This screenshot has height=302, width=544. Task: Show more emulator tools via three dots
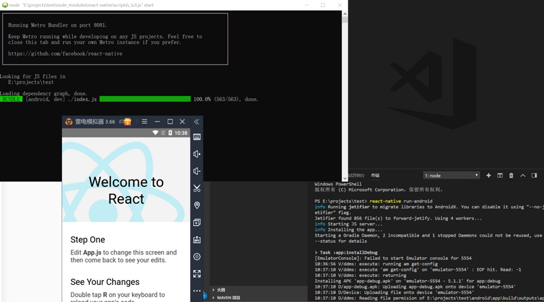pos(197,290)
